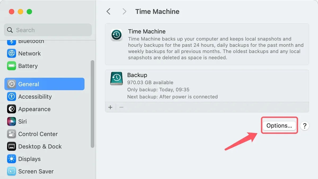The height and width of the screenshot is (179, 318).
Task: Go forward with the right chevron
Action: click(x=124, y=11)
